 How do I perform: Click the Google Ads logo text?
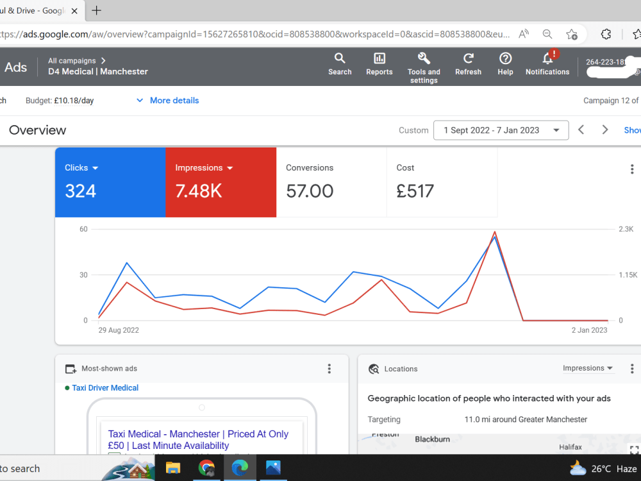(15, 67)
